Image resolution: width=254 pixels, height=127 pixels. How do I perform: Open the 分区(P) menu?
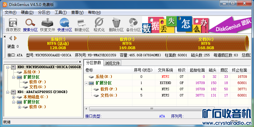point(44,12)
